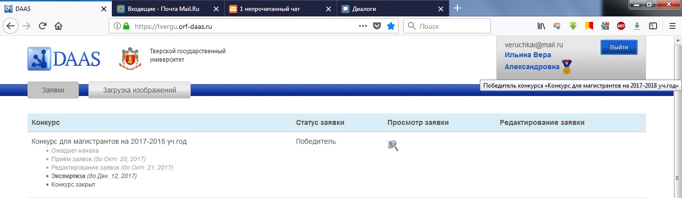Open the page actions three-dots menu
Image resolution: width=682 pixels, height=198 pixels.
(x=363, y=26)
